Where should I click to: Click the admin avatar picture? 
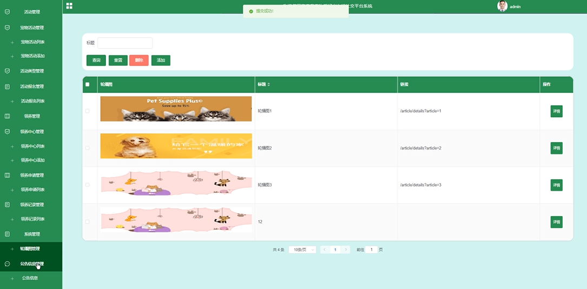[502, 6]
